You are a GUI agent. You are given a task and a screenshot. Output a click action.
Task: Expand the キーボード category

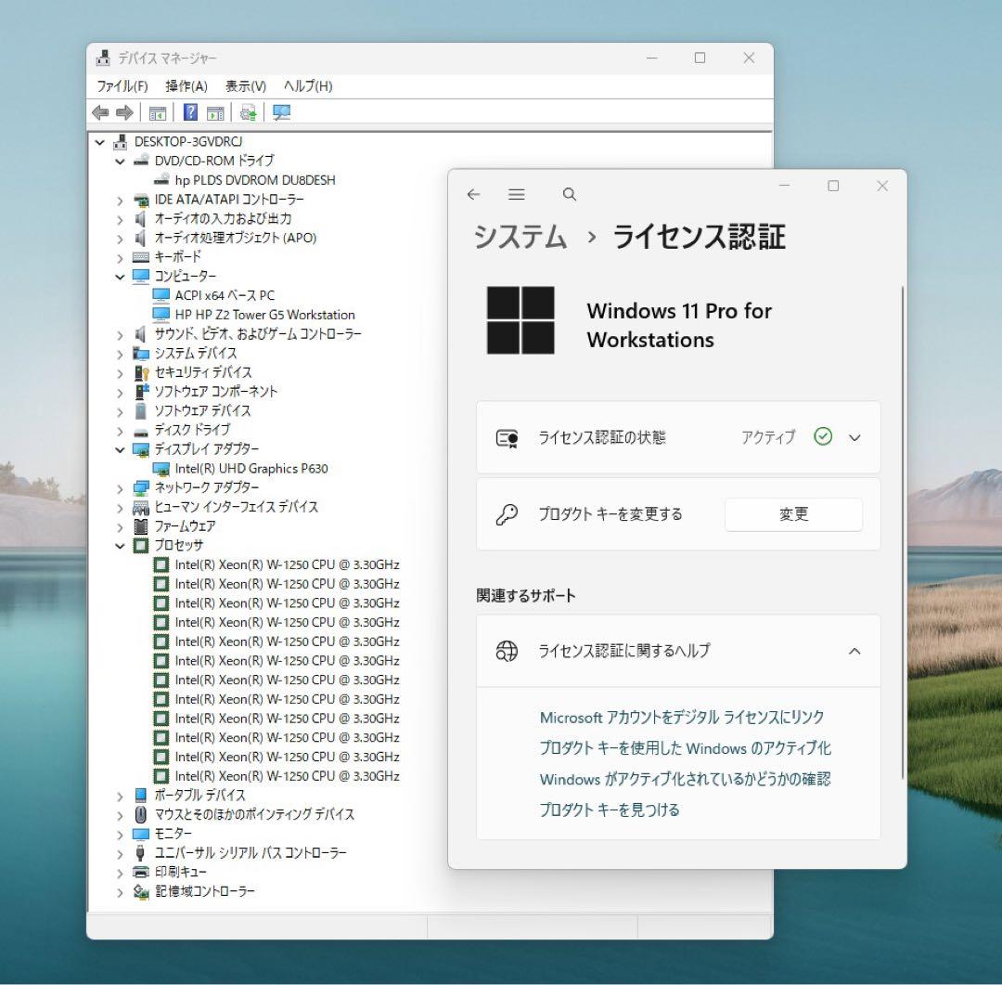point(120,258)
